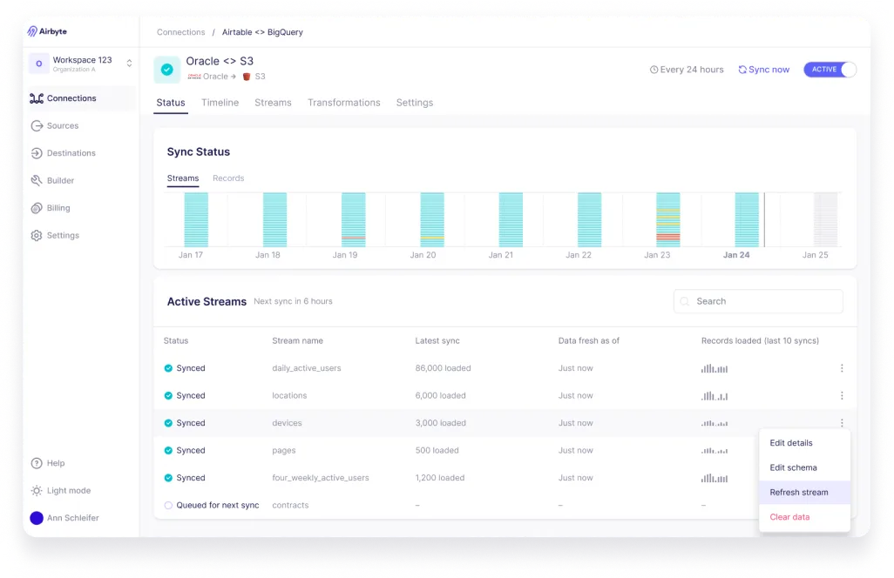Open the connection Settings tab
The image size is (894, 578).
[415, 103]
